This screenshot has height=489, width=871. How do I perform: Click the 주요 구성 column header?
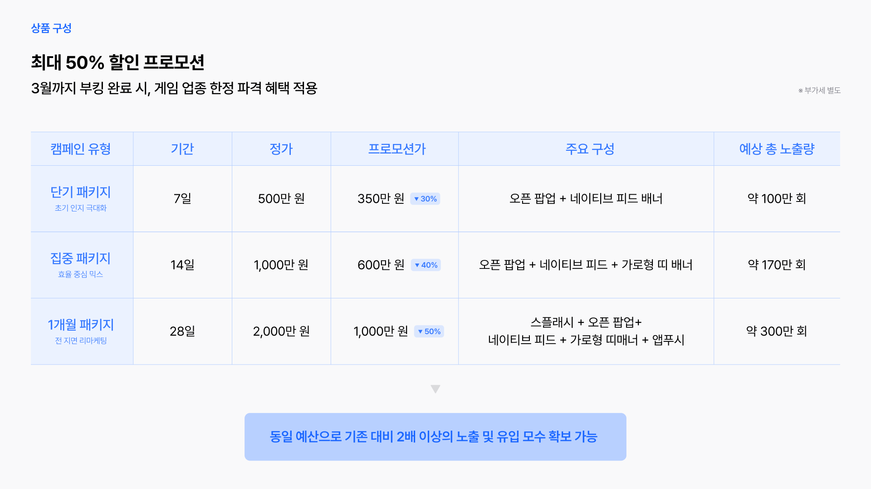click(590, 149)
